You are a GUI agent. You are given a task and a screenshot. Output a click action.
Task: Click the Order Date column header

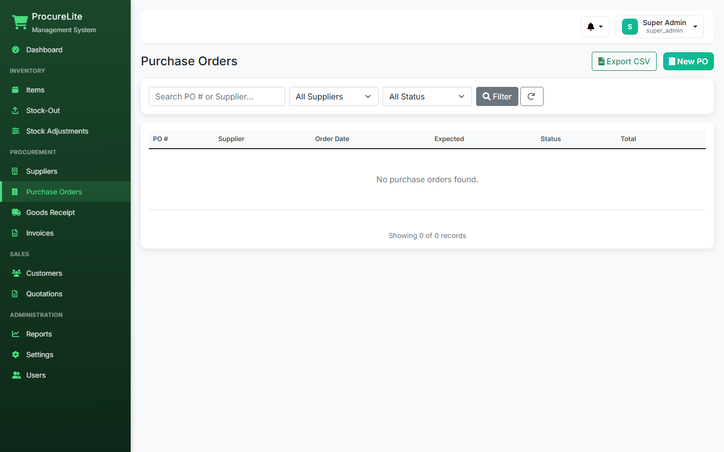pos(332,139)
